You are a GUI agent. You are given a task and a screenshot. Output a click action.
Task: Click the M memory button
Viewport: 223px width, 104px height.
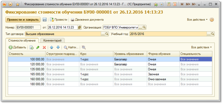(182, 4)
